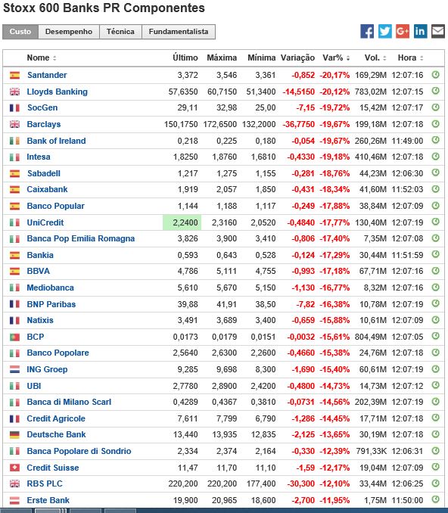Open the UBI link
Viewport: 448px width, 513px height.
[x=34, y=386]
